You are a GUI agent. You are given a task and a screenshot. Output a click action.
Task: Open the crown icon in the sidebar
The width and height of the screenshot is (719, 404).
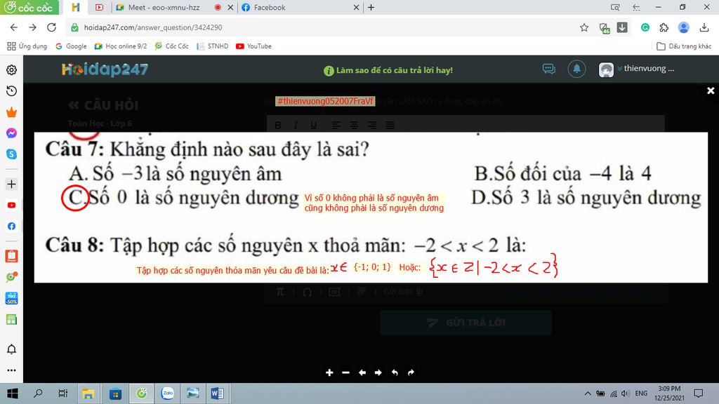click(x=11, y=112)
